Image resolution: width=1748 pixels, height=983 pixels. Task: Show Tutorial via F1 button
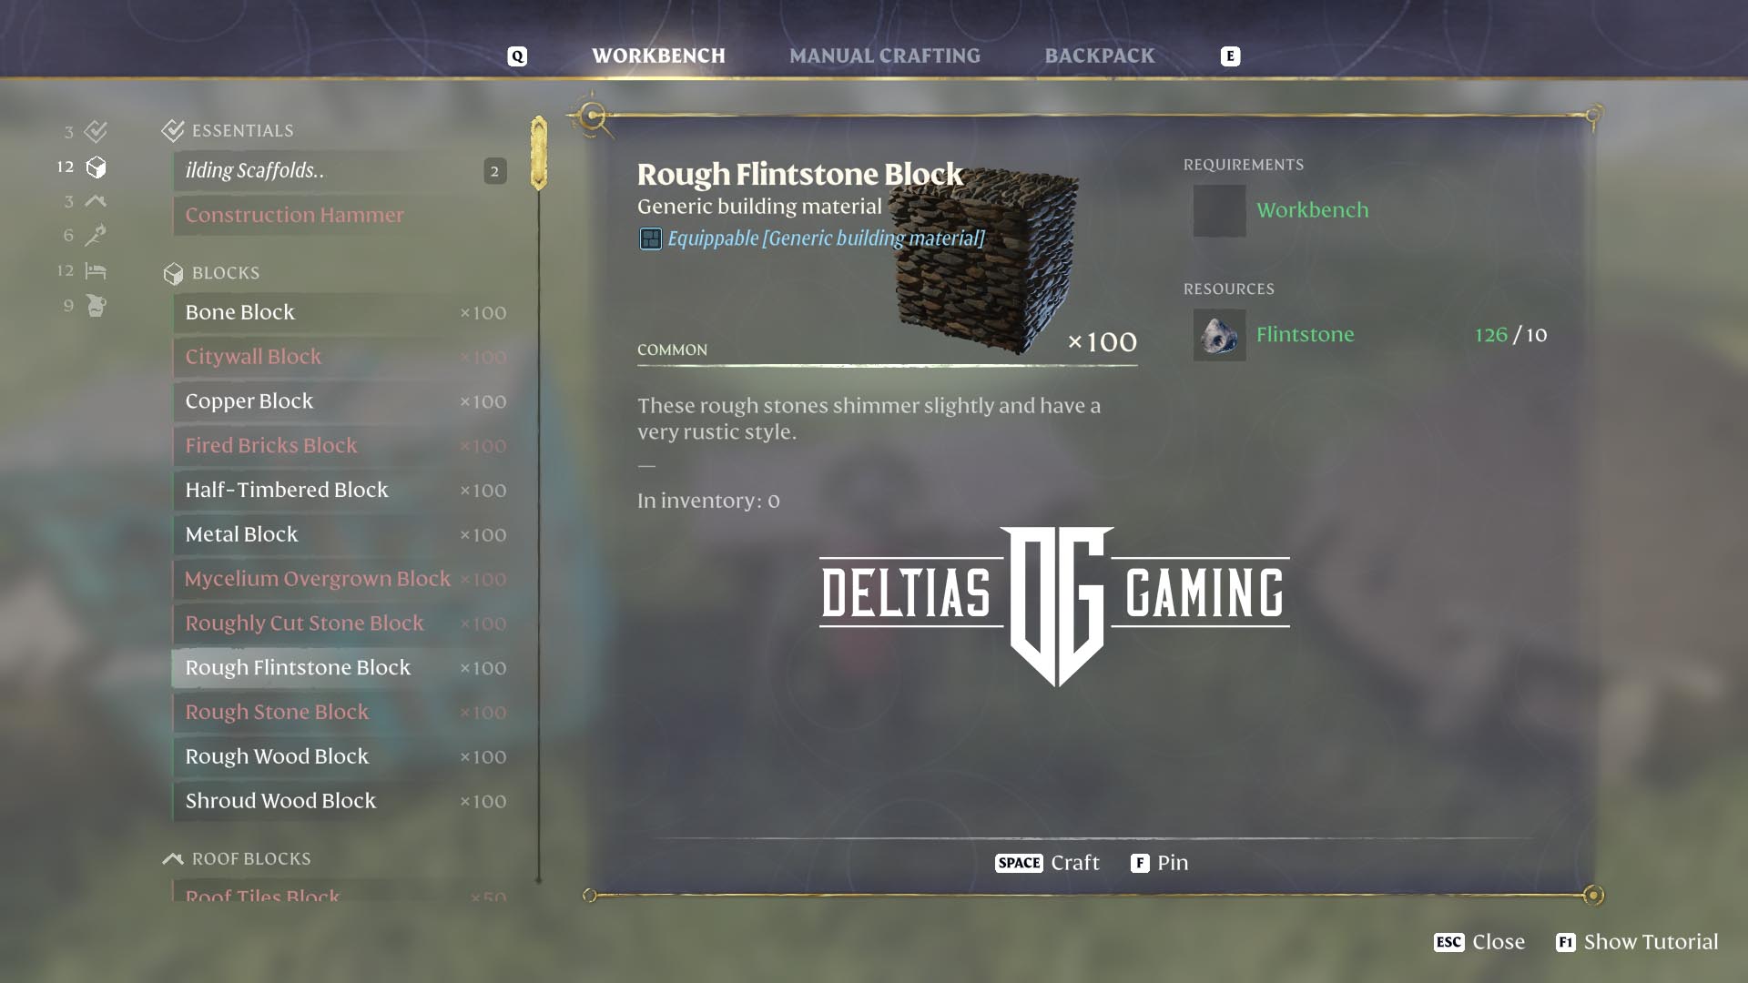[x=1637, y=942]
